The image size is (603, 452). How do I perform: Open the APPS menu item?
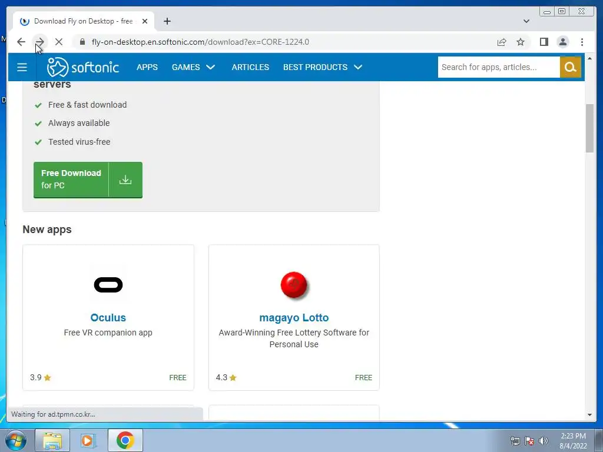[147, 67]
